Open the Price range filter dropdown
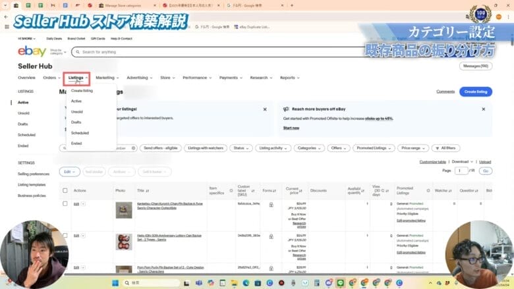 tap(413, 148)
